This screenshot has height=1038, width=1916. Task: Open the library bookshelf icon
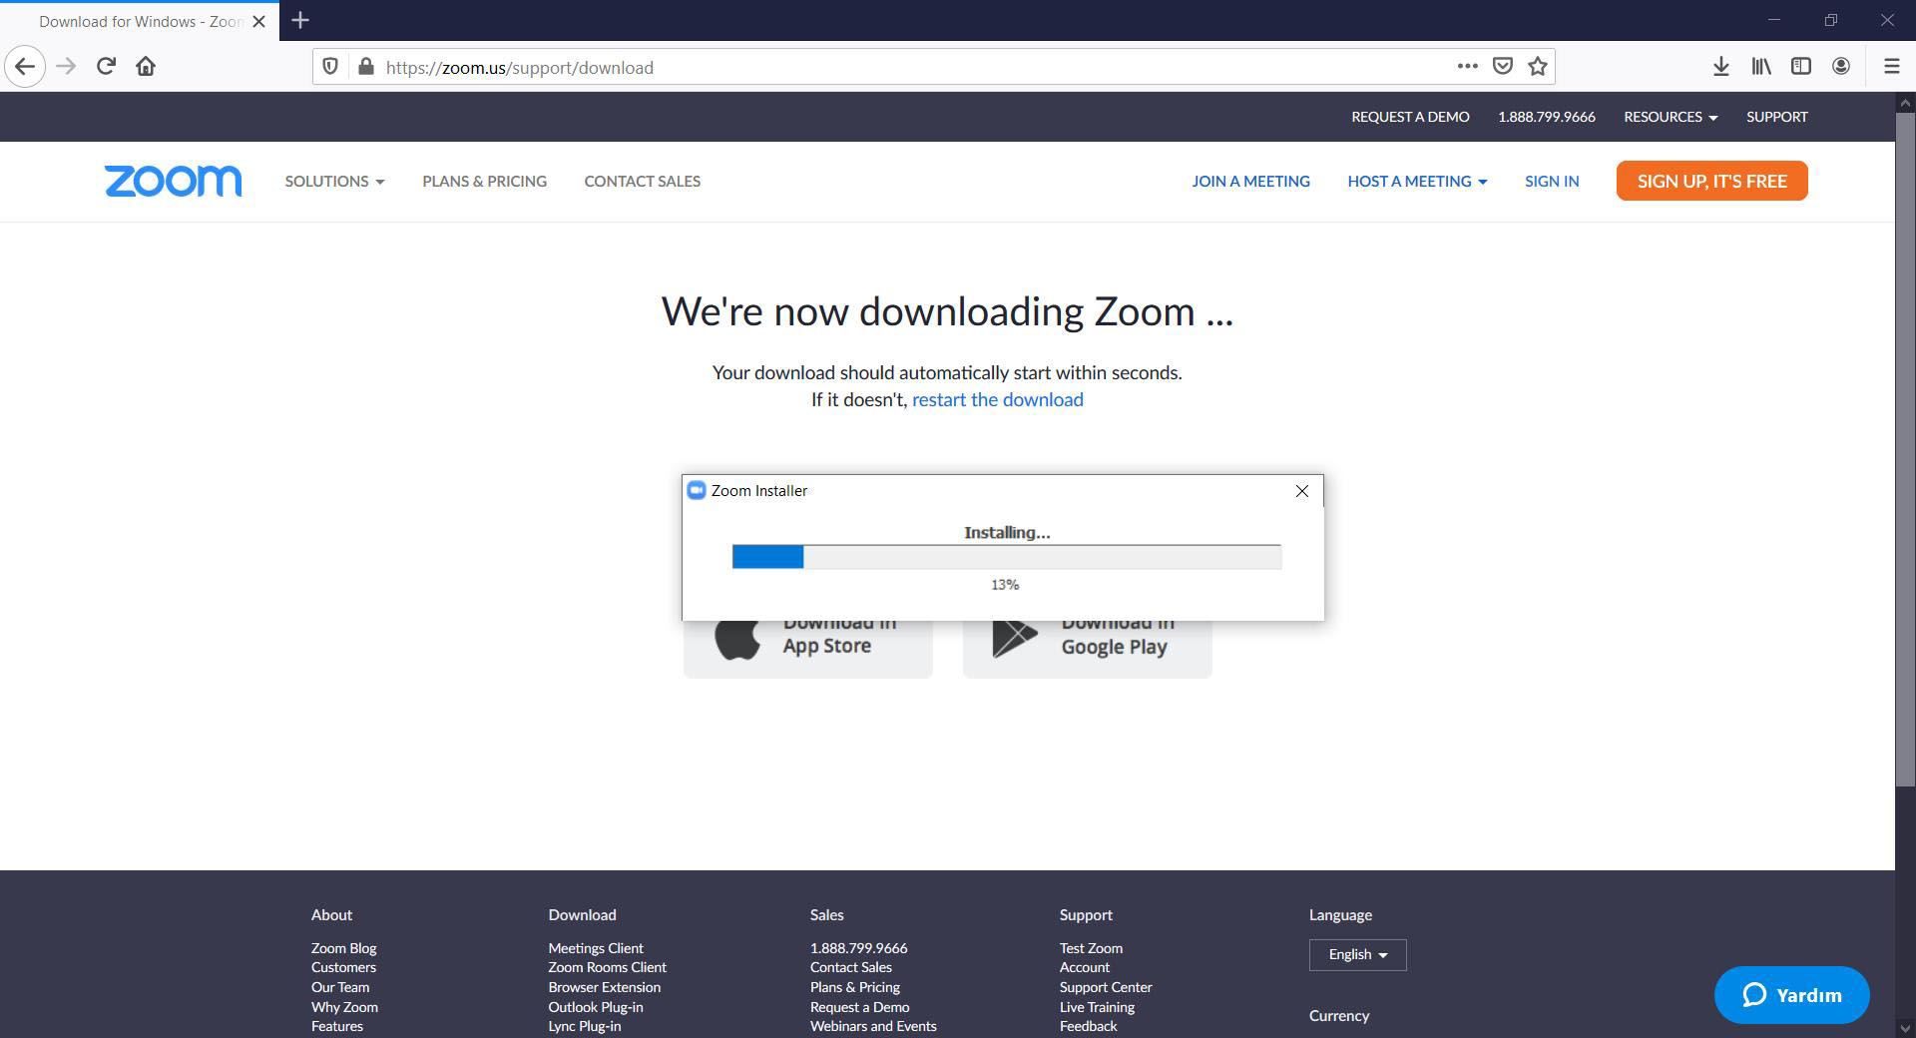(1761, 67)
